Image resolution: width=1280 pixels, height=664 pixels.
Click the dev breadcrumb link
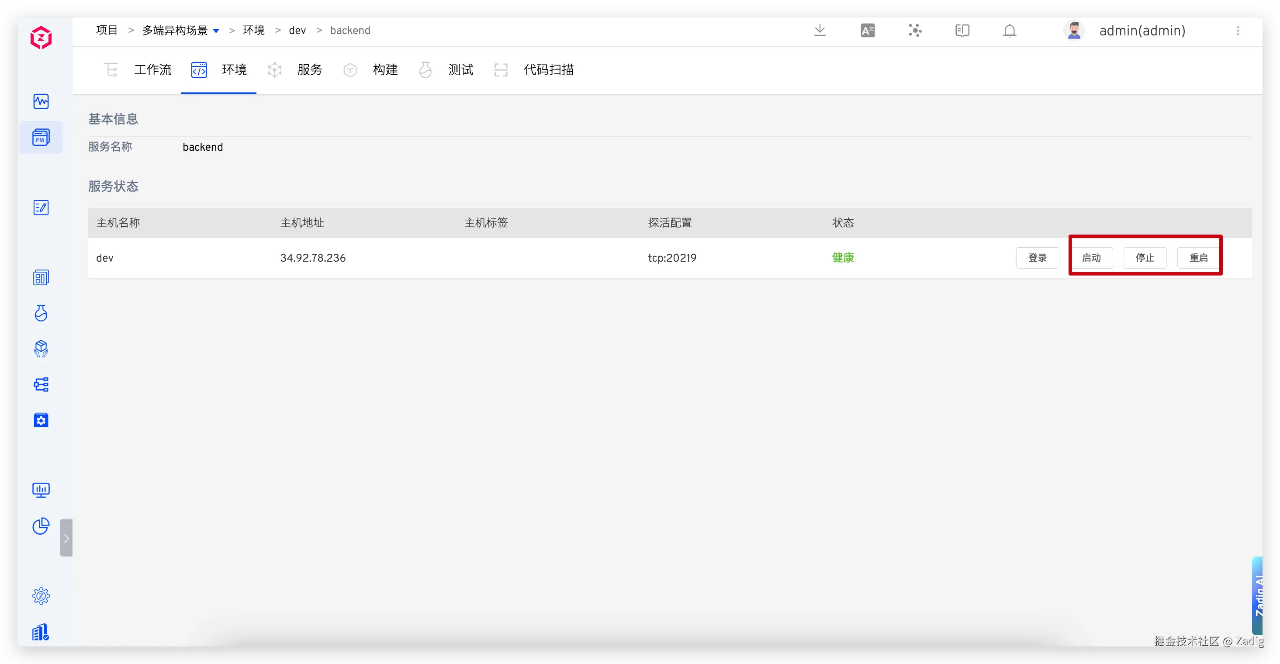(x=297, y=31)
